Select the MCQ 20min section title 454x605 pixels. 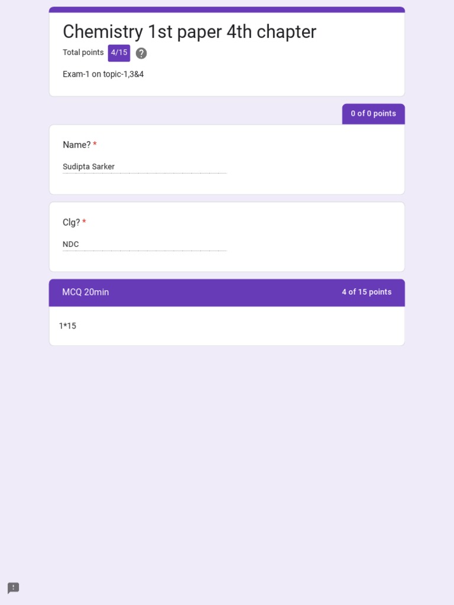[86, 292]
